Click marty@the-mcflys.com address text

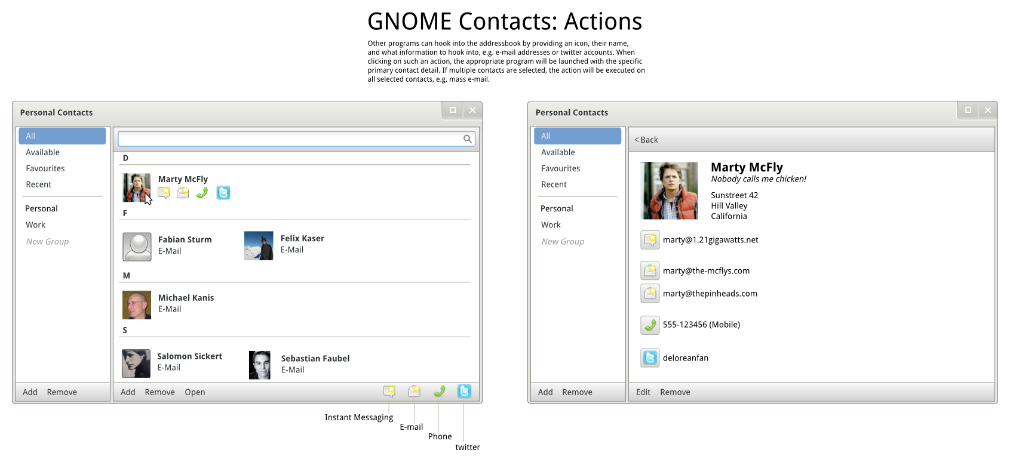pyautogui.click(x=706, y=271)
